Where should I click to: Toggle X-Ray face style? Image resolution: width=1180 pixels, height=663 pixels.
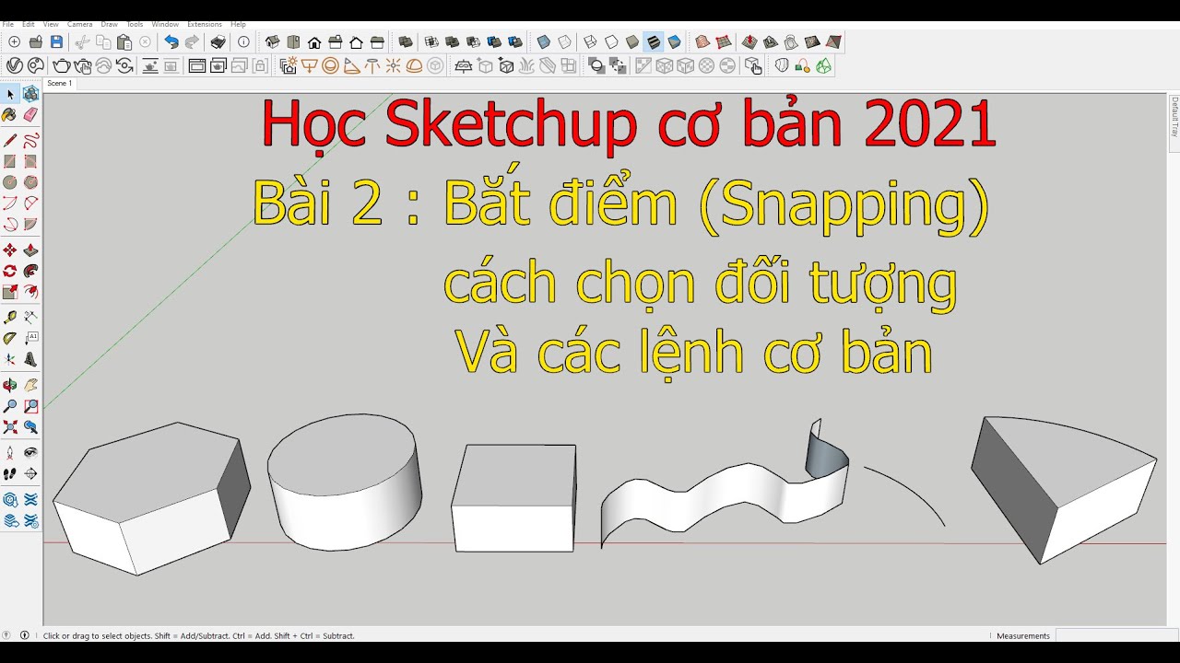[543, 42]
